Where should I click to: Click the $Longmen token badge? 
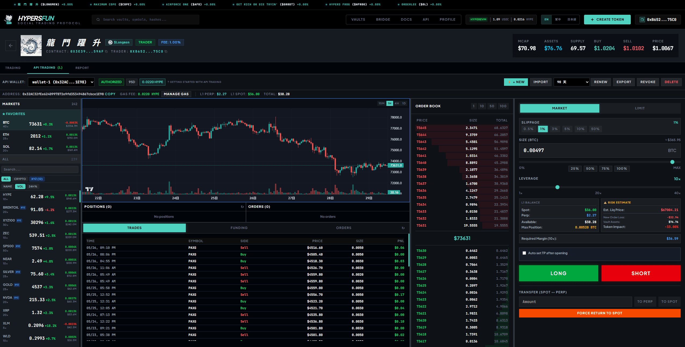[119, 42]
